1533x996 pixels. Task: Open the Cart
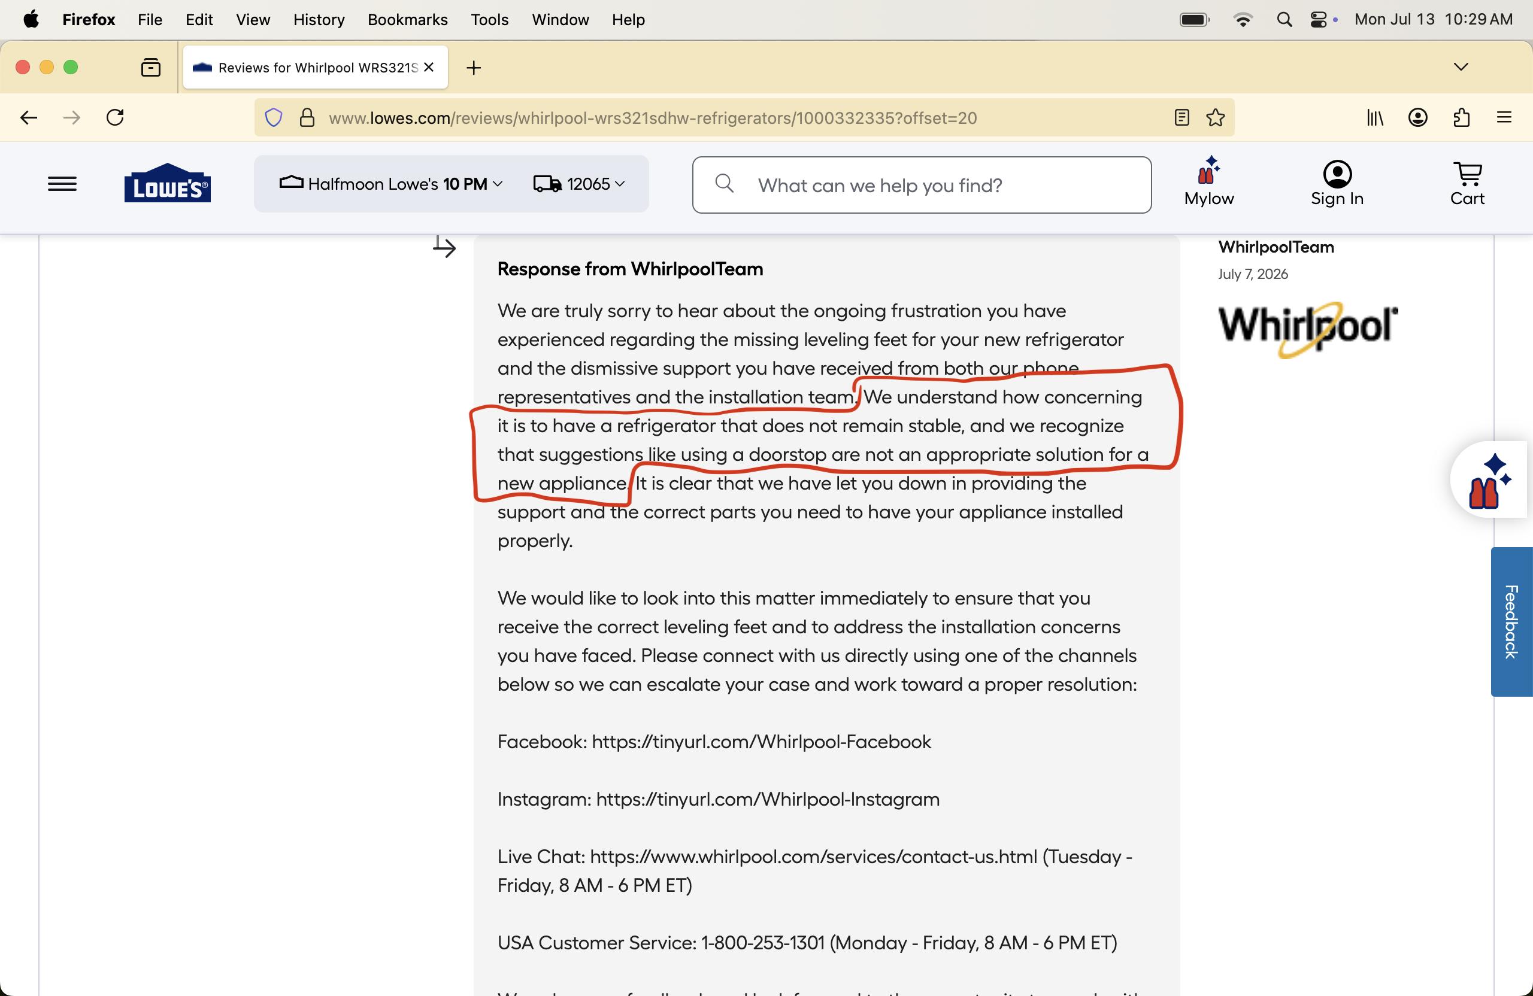(x=1467, y=184)
